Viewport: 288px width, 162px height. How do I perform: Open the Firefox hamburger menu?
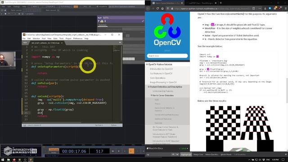point(286,9)
